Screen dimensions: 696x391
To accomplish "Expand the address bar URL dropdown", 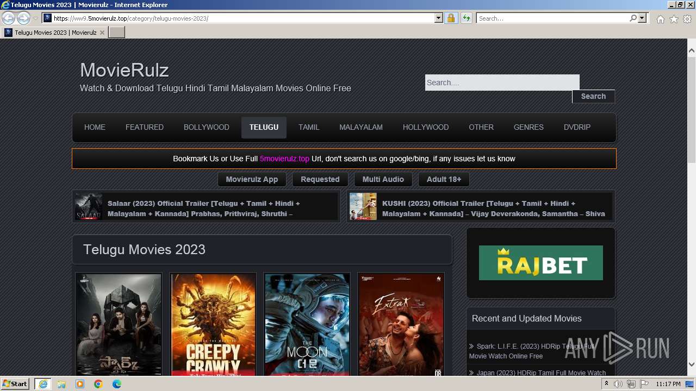I will [439, 18].
